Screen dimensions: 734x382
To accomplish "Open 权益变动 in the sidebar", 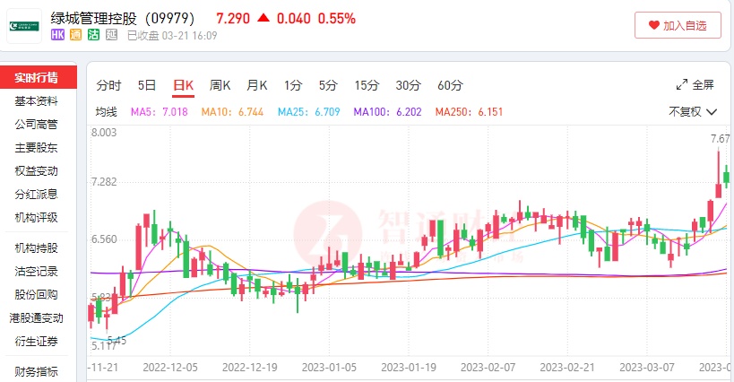I will [x=37, y=171].
